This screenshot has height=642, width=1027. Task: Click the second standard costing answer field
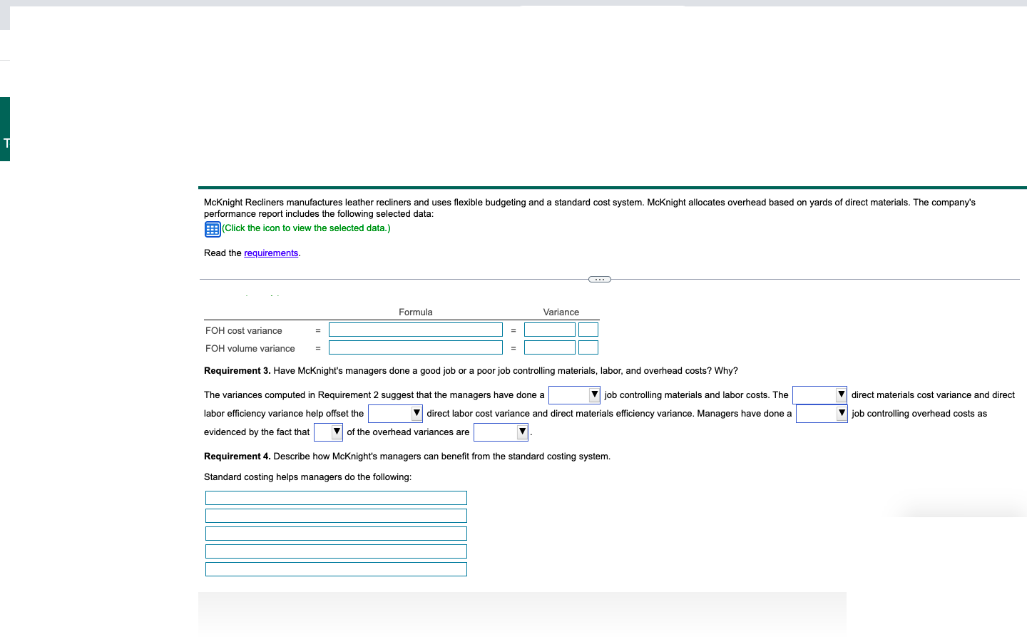coord(336,516)
